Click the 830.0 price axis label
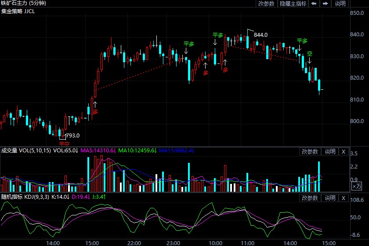Viewport: 369px width, 246px height. pos(357,56)
